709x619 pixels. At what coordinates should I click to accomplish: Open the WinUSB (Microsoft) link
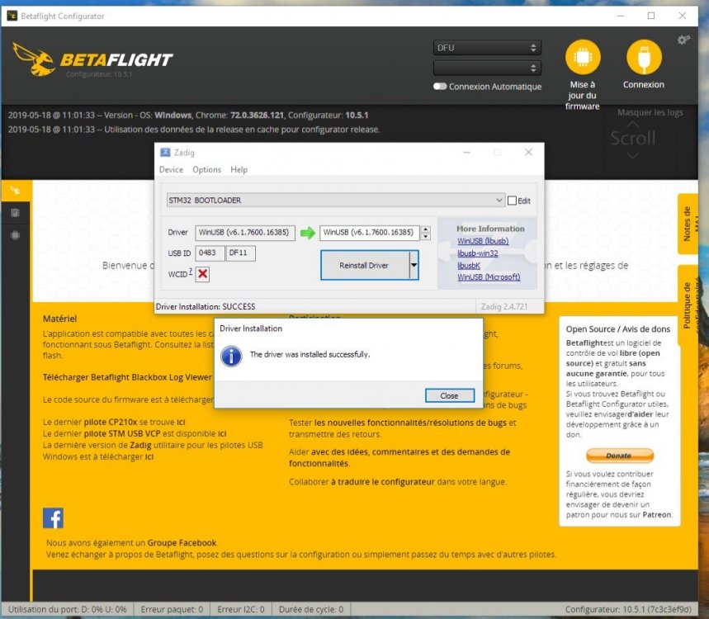489,277
